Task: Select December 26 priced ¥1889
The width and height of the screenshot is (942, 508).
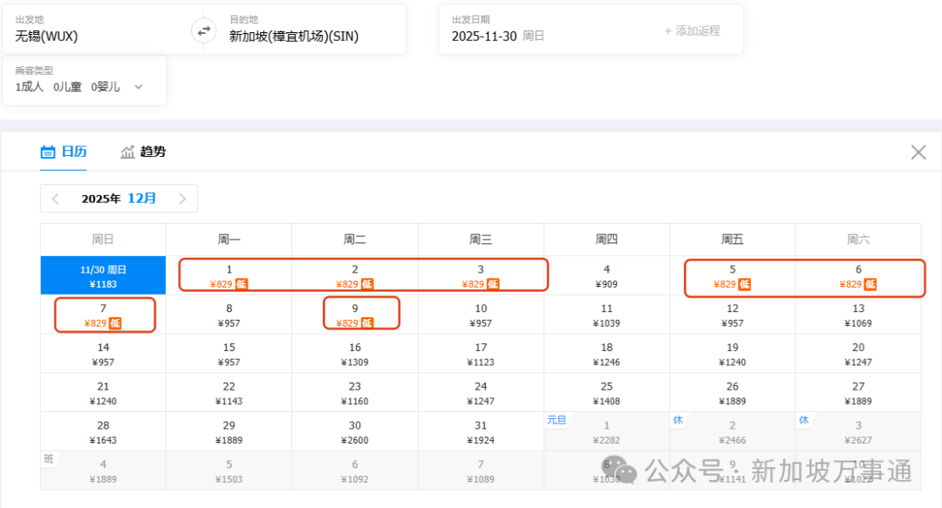Action: 733,393
